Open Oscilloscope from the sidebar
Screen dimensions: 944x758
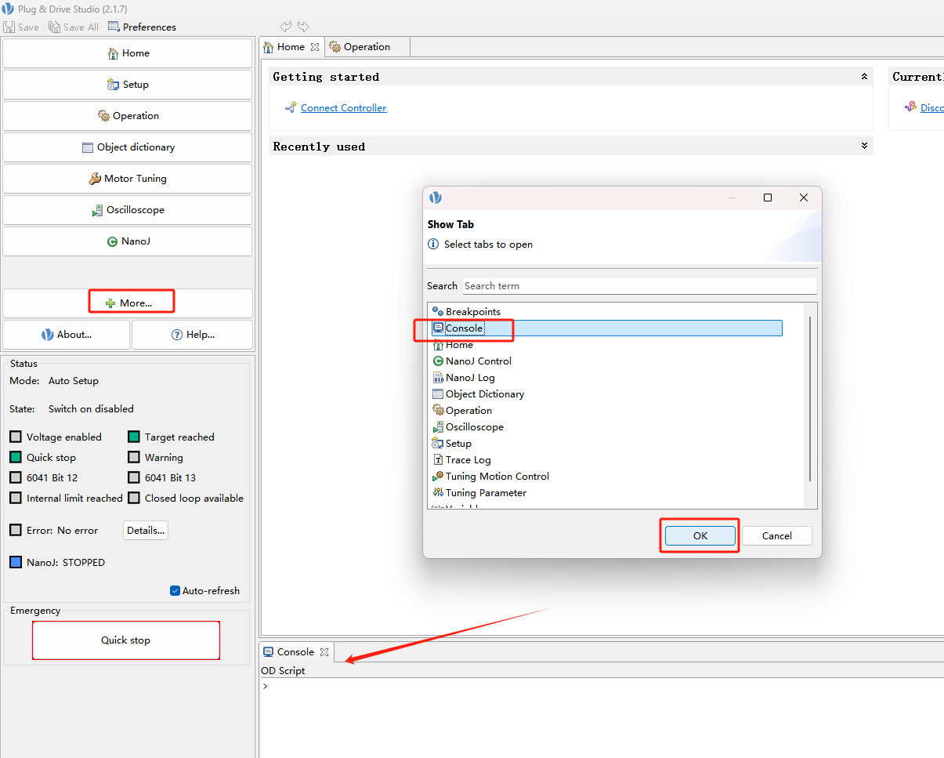coord(128,210)
